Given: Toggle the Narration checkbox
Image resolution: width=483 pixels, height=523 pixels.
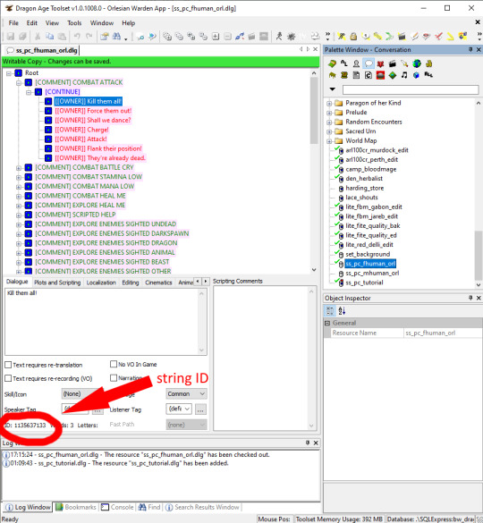Looking at the screenshot, I should (114, 377).
